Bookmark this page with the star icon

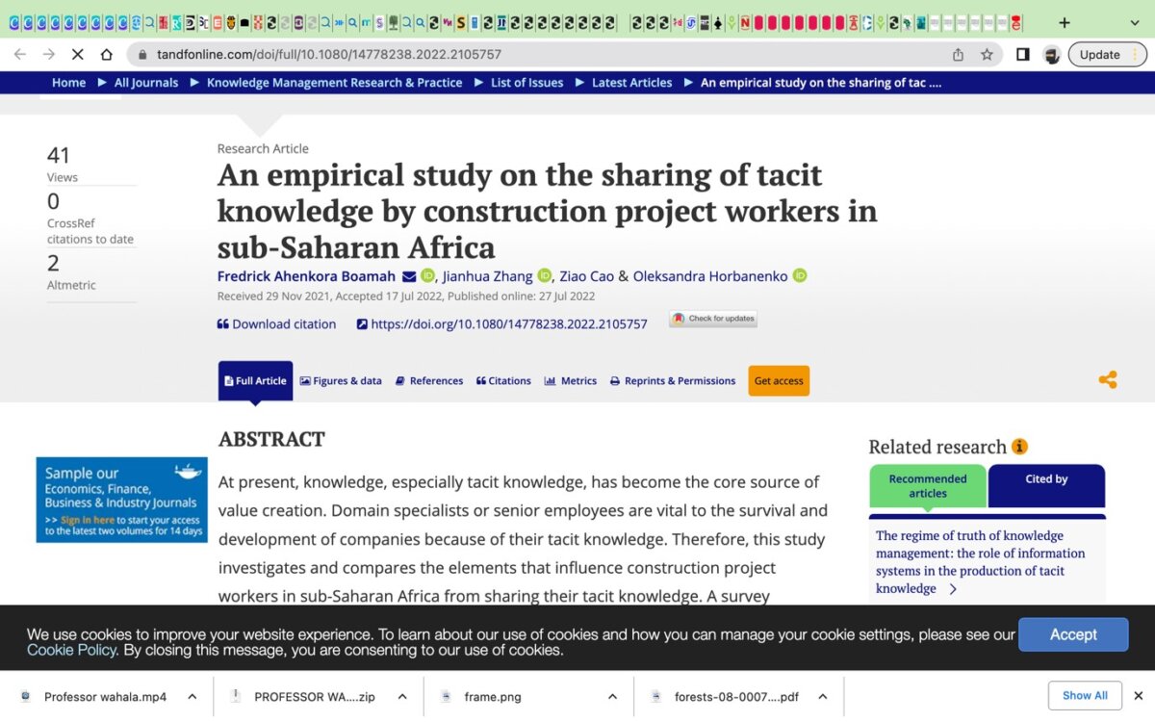coord(987,55)
